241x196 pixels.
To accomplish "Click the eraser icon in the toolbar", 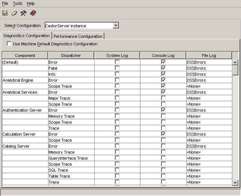I will pyautogui.click(x=14, y=13).
